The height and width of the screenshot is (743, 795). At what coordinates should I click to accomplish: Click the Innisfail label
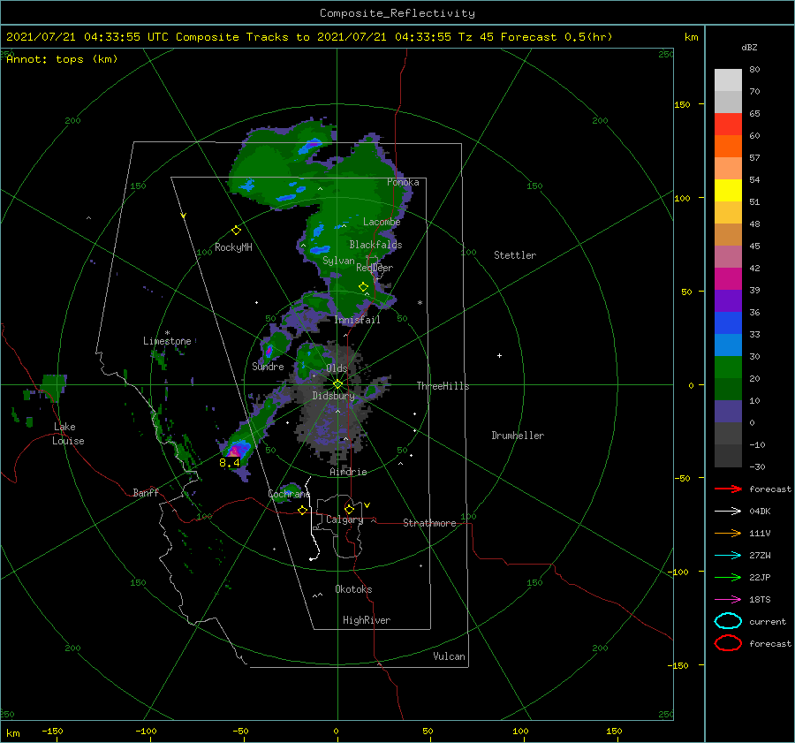(x=357, y=320)
